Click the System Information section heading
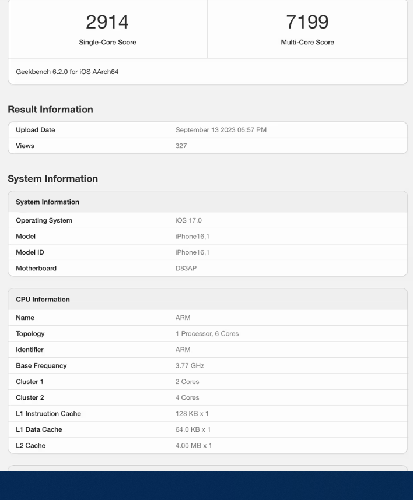 52,179
